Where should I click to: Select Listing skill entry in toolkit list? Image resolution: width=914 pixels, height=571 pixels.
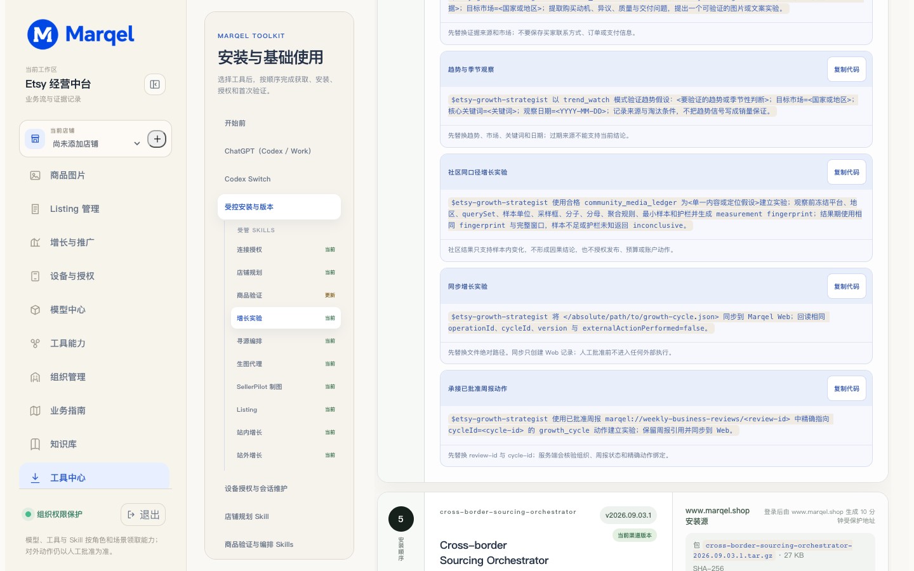coord(286,409)
